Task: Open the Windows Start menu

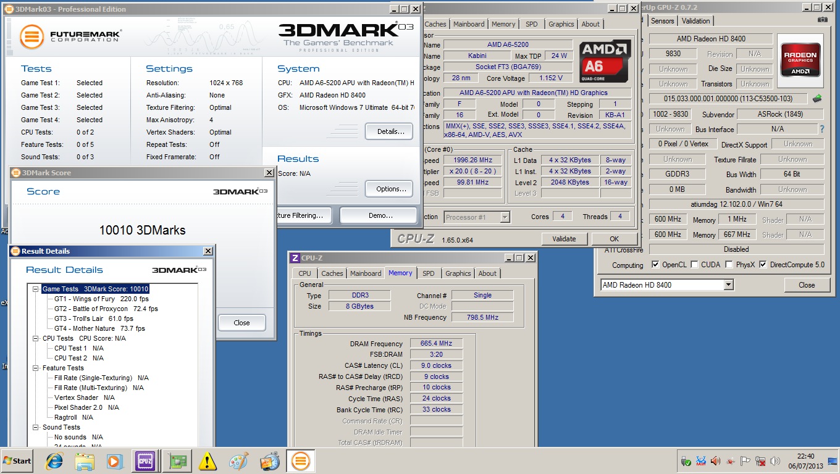Action: click(17, 460)
